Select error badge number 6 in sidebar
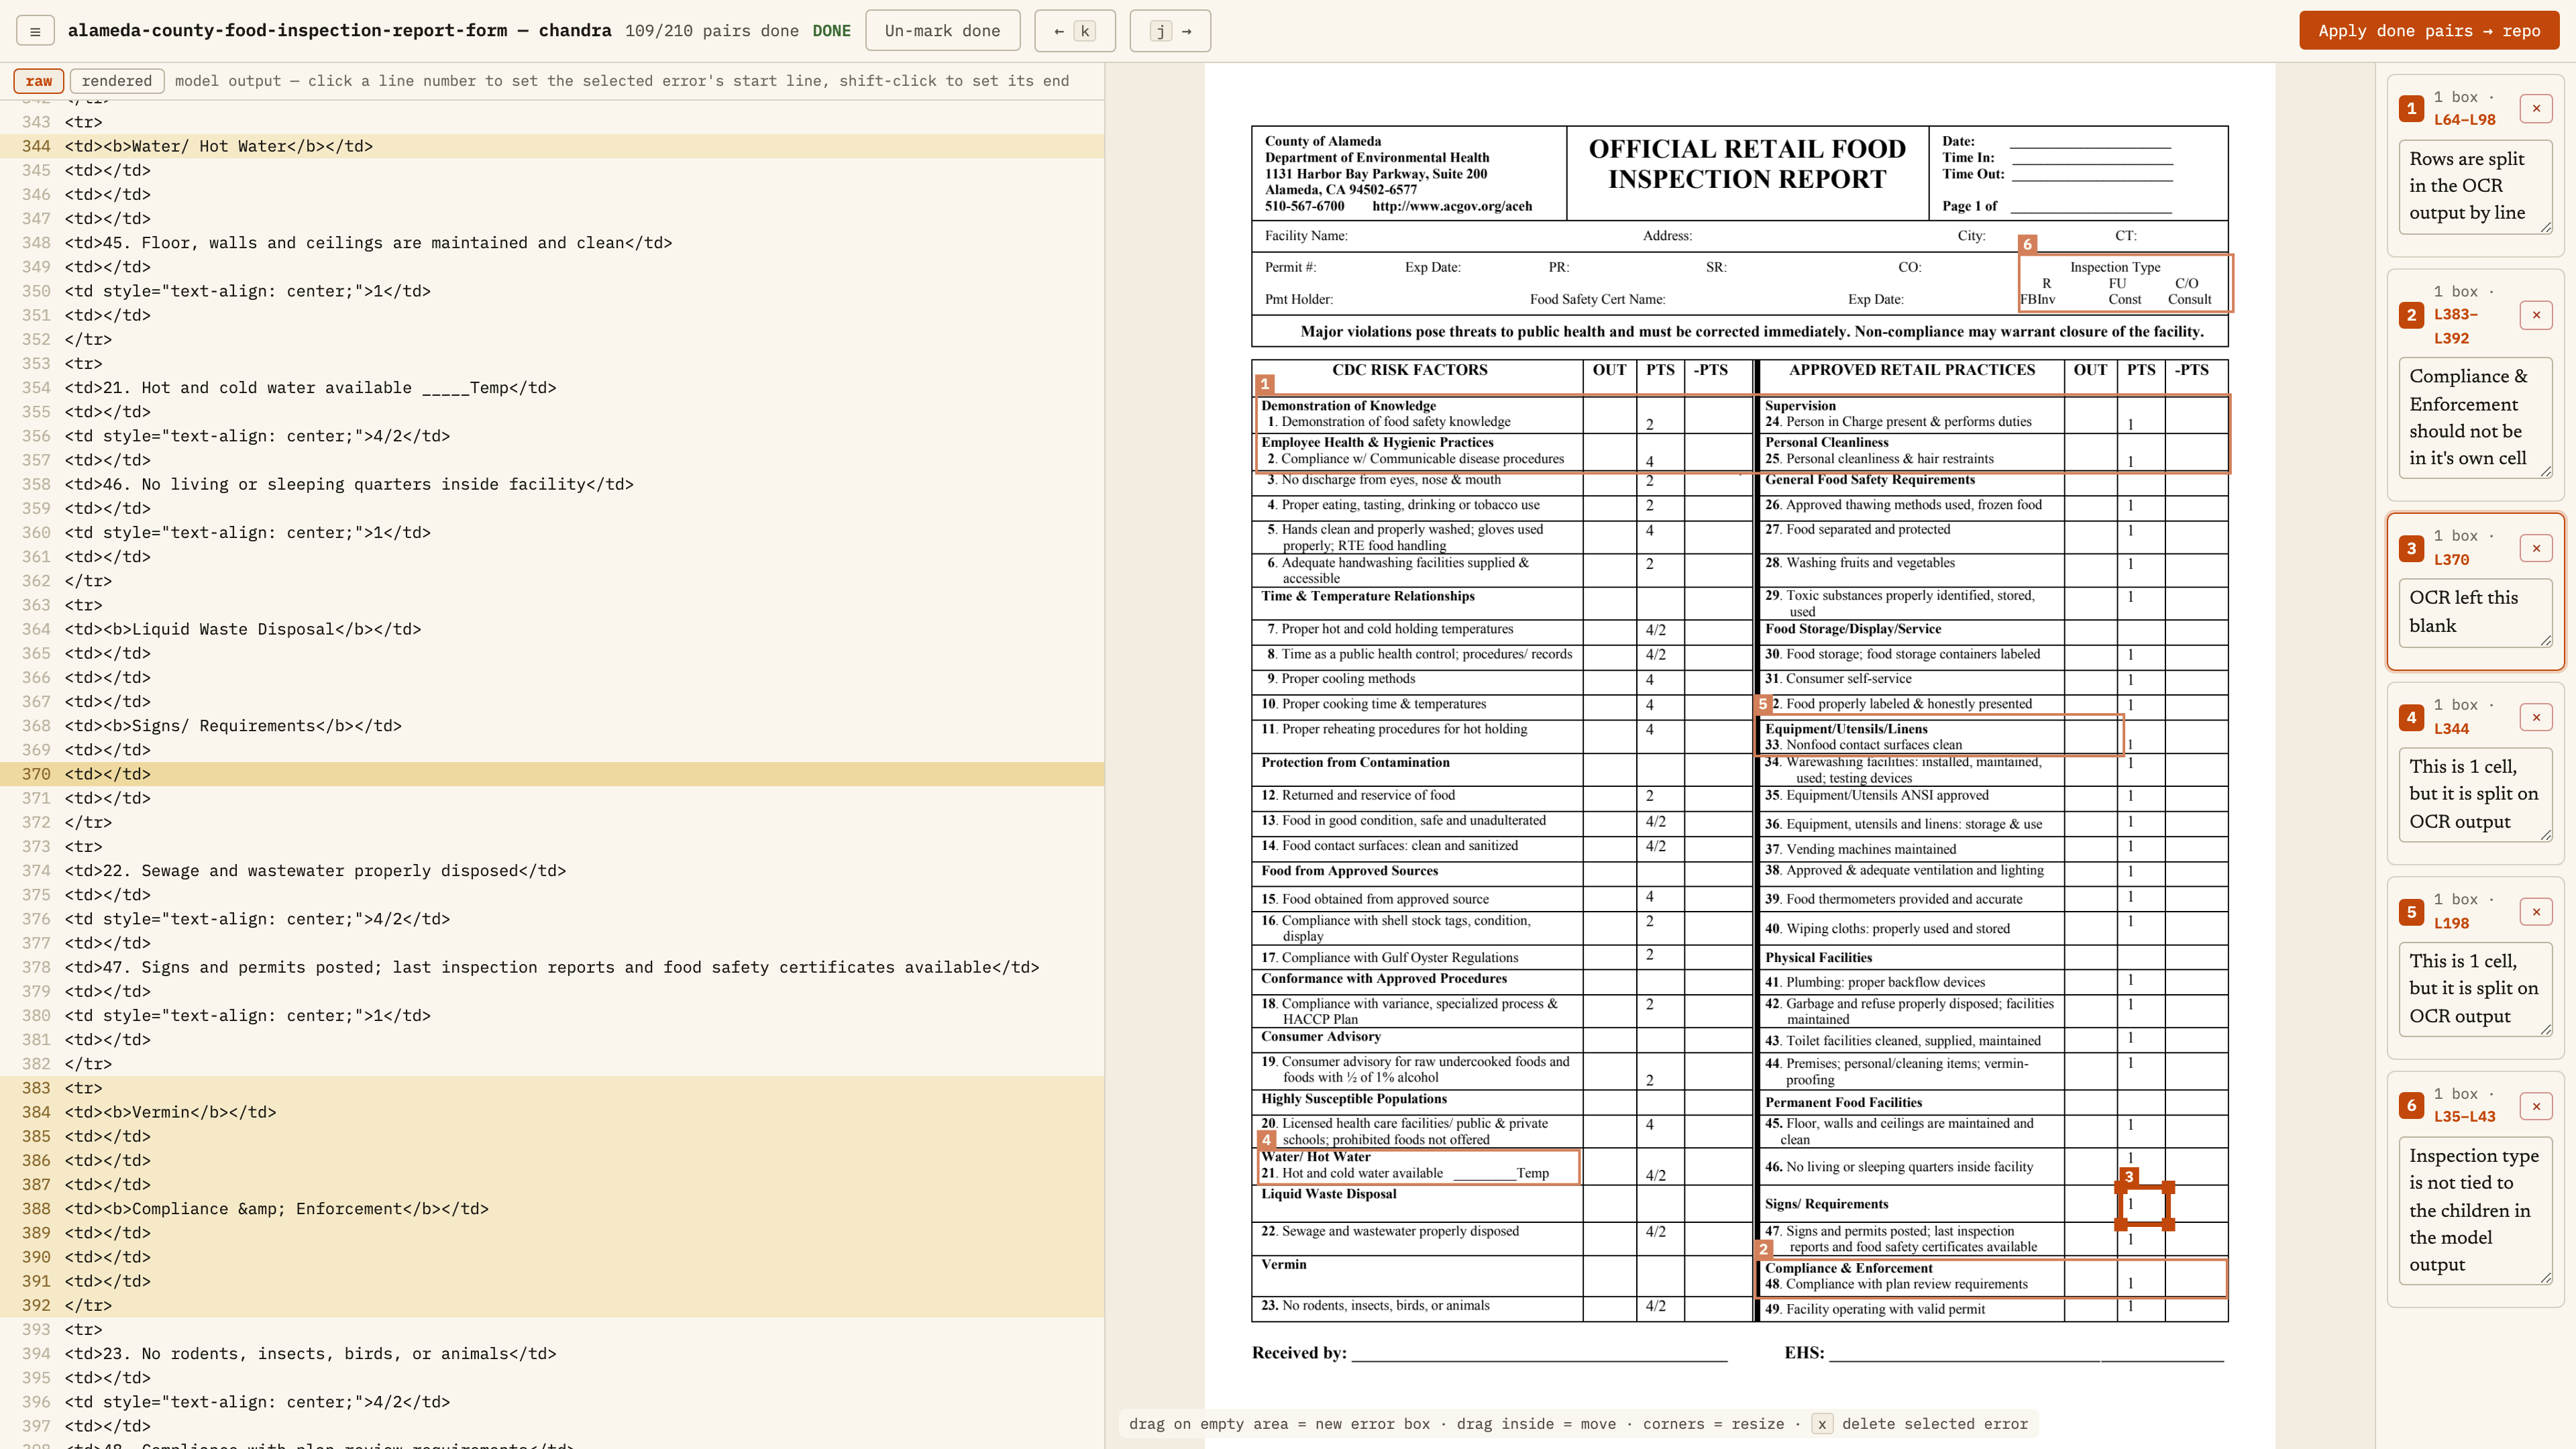2576x1449 pixels. 2411,1105
